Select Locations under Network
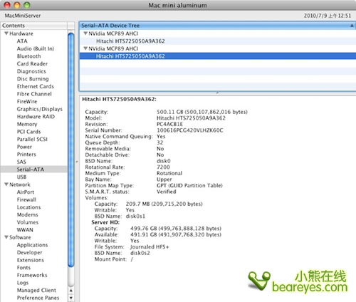Screen dimensions: 356x302 (28, 207)
